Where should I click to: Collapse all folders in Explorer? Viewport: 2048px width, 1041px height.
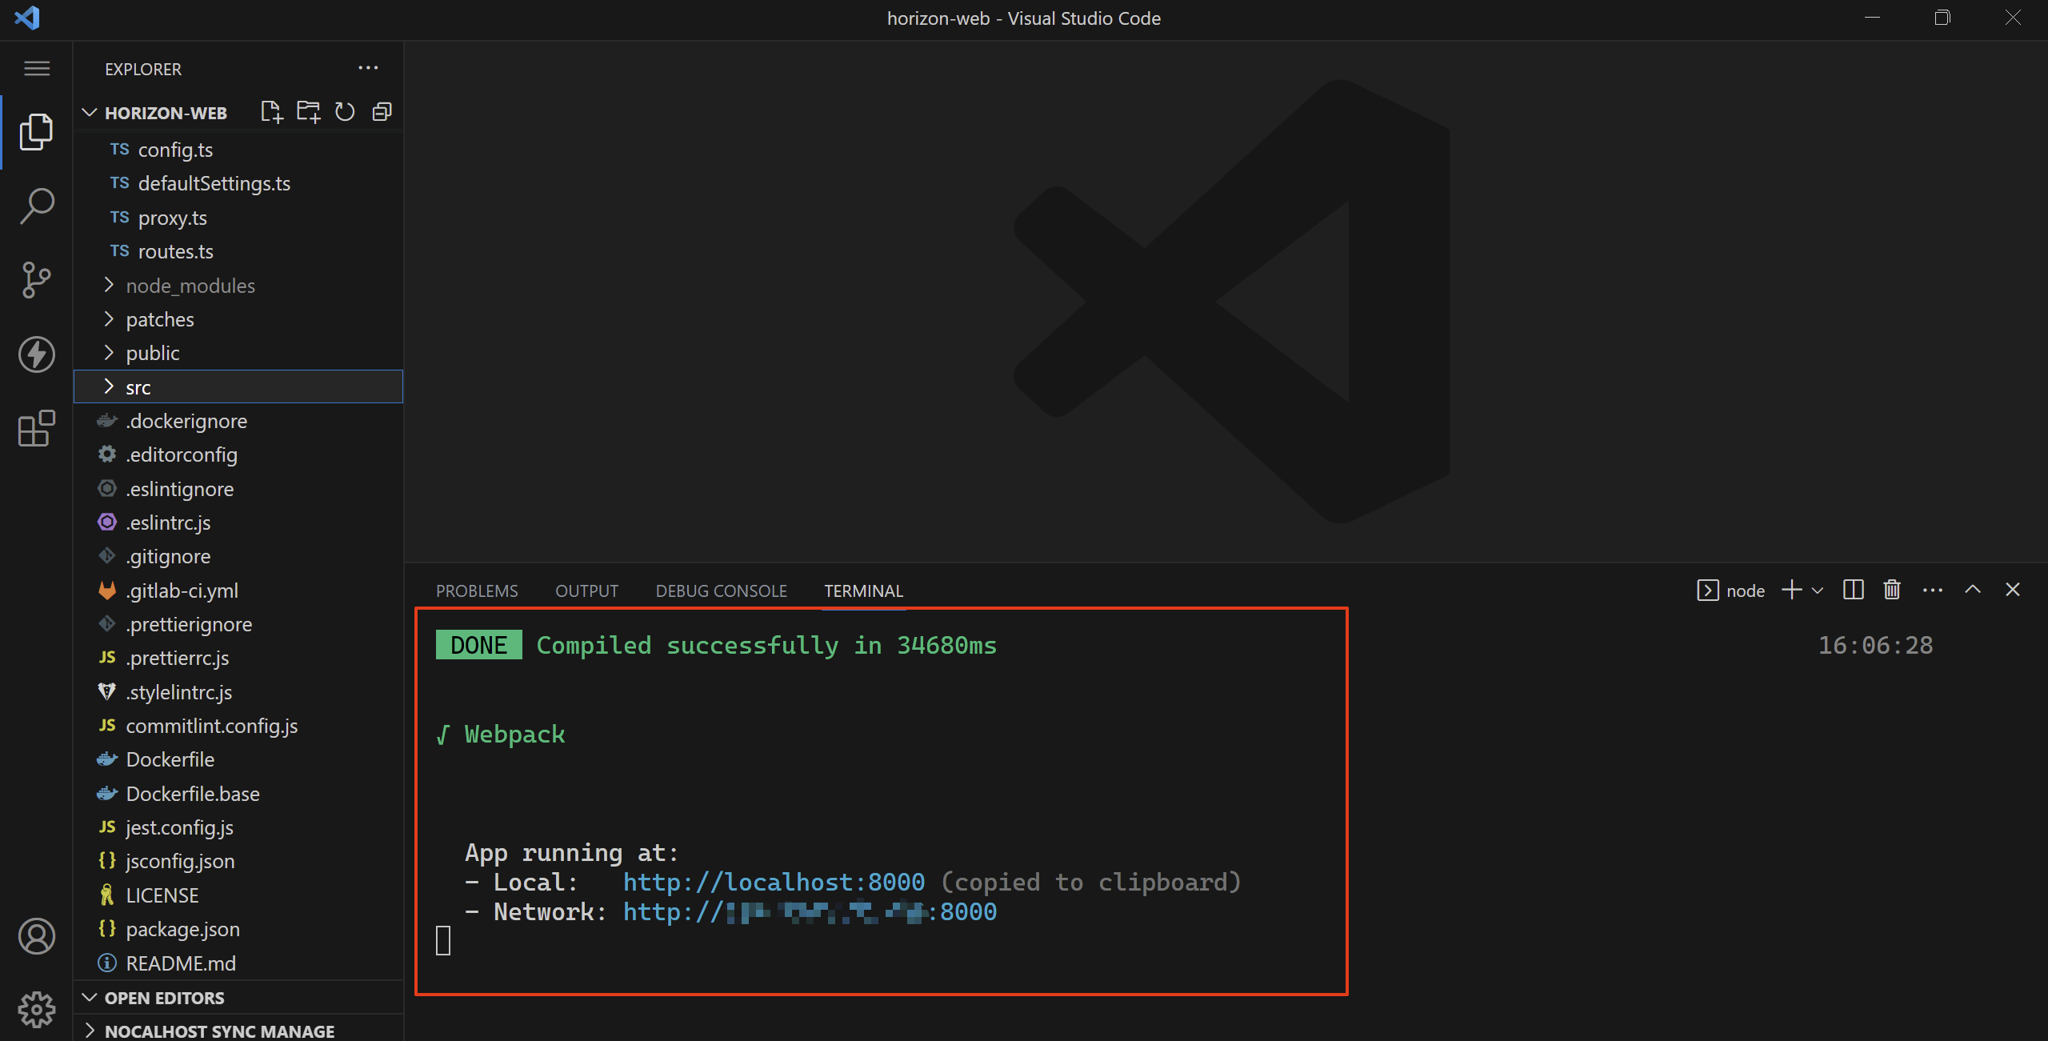382,112
